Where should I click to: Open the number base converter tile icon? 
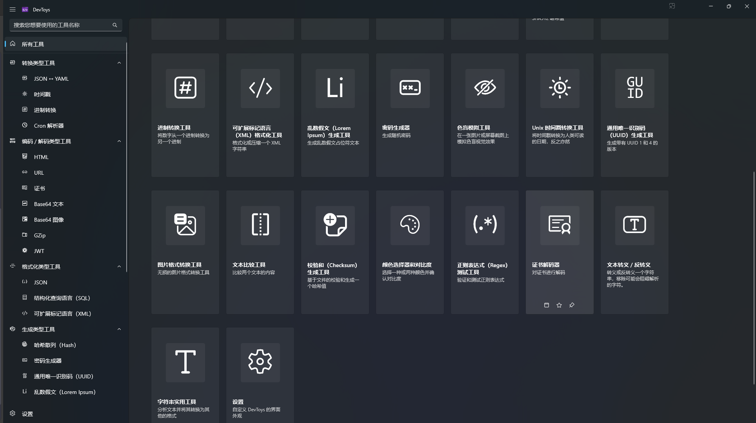(185, 88)
